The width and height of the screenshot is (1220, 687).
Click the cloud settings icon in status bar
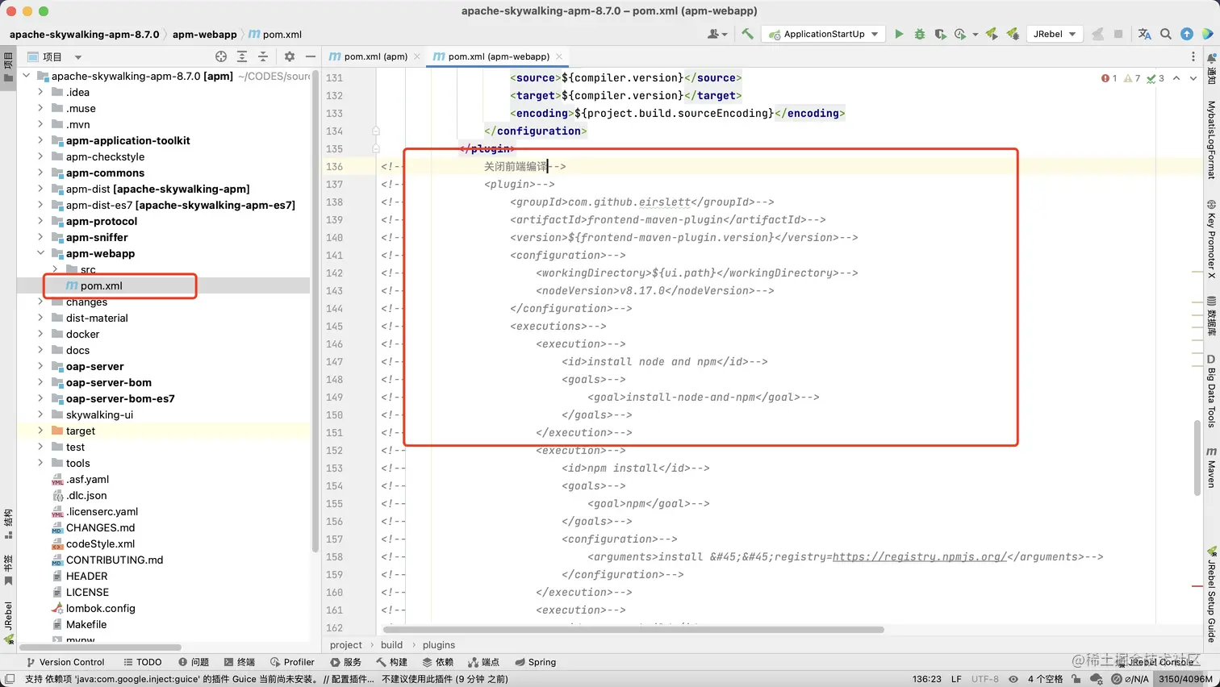(x=1096, y=679)
